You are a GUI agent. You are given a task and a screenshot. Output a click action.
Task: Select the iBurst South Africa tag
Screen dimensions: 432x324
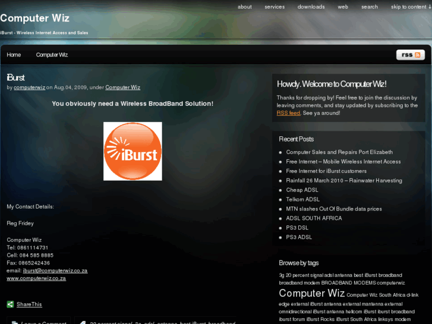356,319
